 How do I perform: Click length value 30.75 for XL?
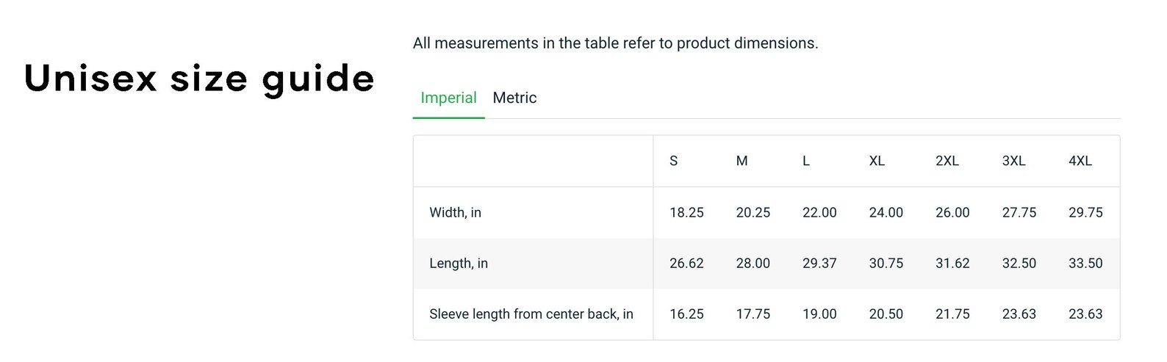[x=886, y=263]
